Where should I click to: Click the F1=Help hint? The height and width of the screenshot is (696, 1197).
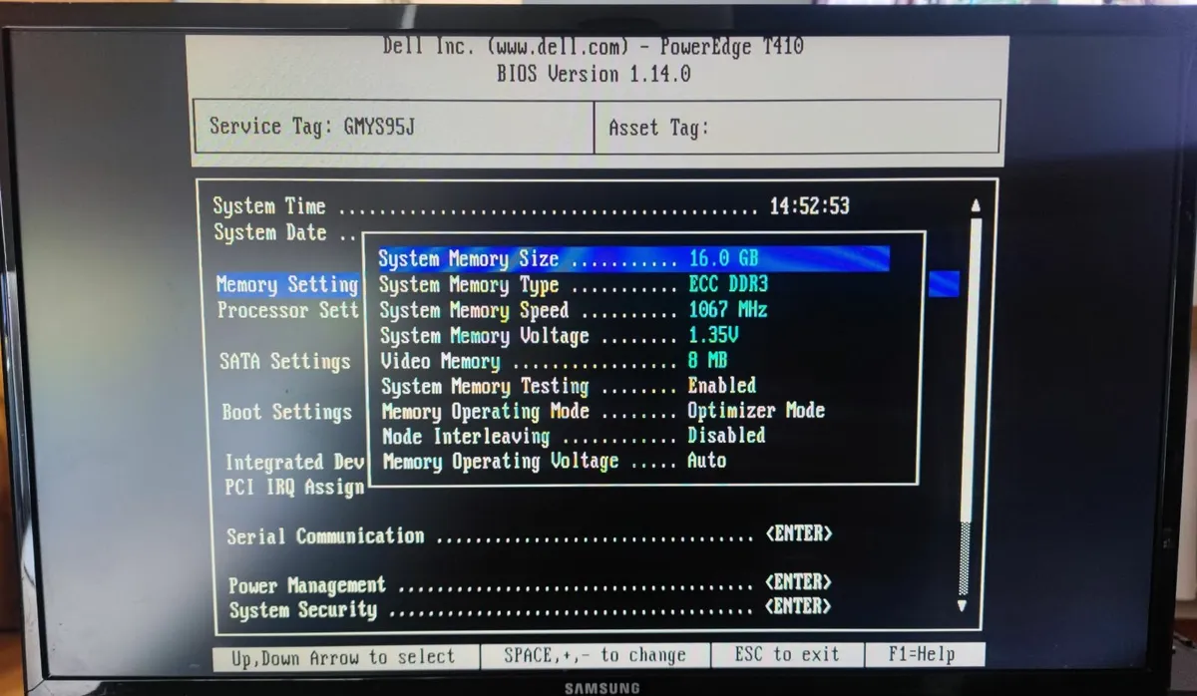pyautogui.click(x=923, y=655)
